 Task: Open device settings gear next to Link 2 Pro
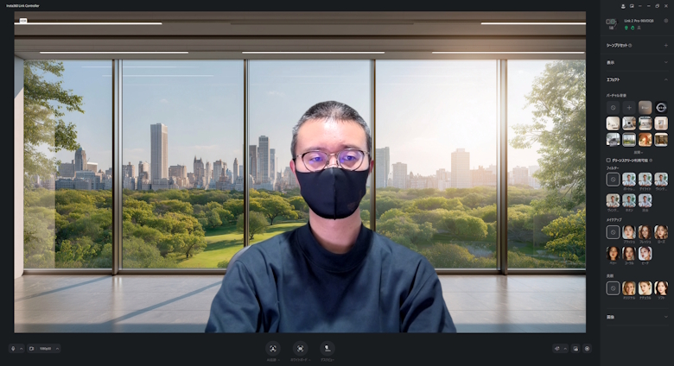click(665, 20)
